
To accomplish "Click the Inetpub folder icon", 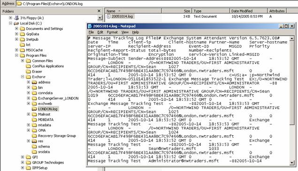I will pos(23,39).
